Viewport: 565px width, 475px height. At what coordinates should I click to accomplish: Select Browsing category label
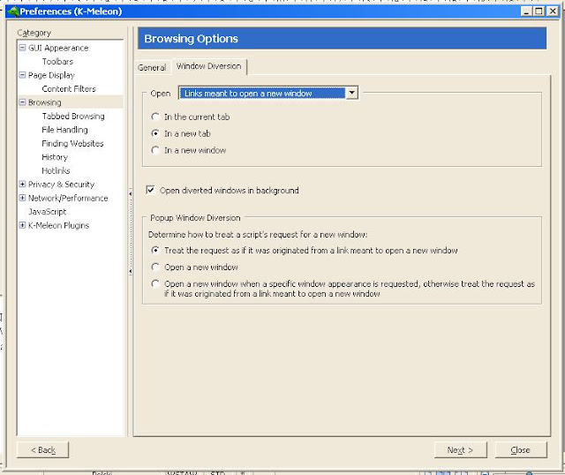click(x=45, y=102)
